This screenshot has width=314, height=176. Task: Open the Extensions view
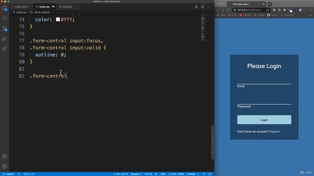(x=4, y=48)
